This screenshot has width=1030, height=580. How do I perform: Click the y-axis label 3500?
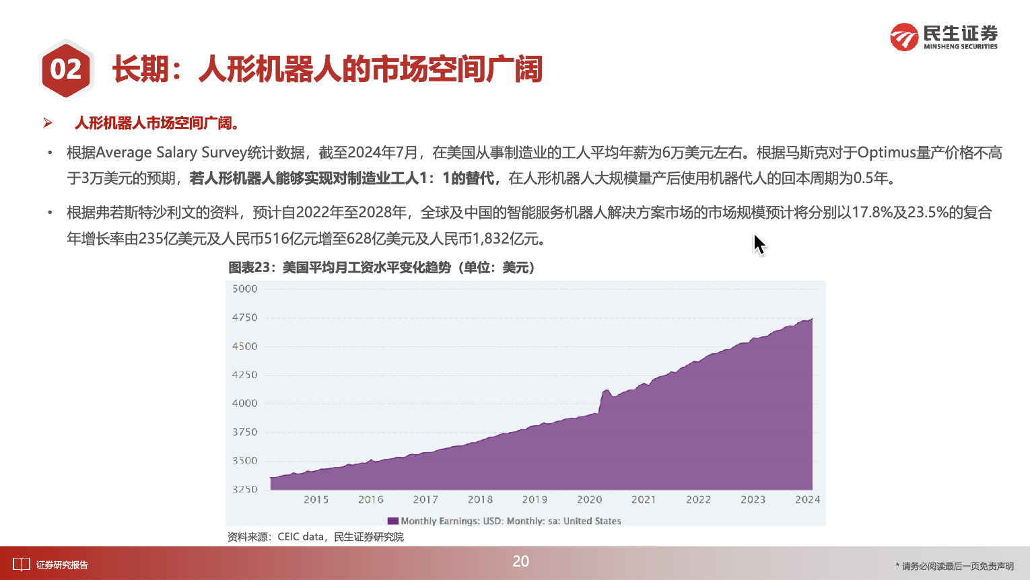(245, 461)
